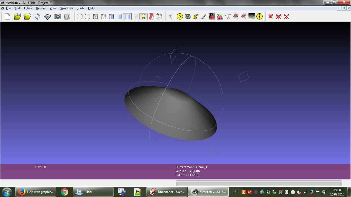Switch to Hidden Lines render mode
The width and height of the screenshot is (351, 197).
[x=104, y=17]
